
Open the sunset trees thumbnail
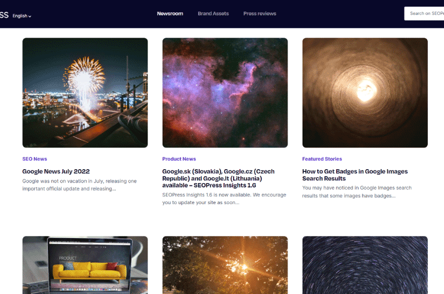click(225, 265)
